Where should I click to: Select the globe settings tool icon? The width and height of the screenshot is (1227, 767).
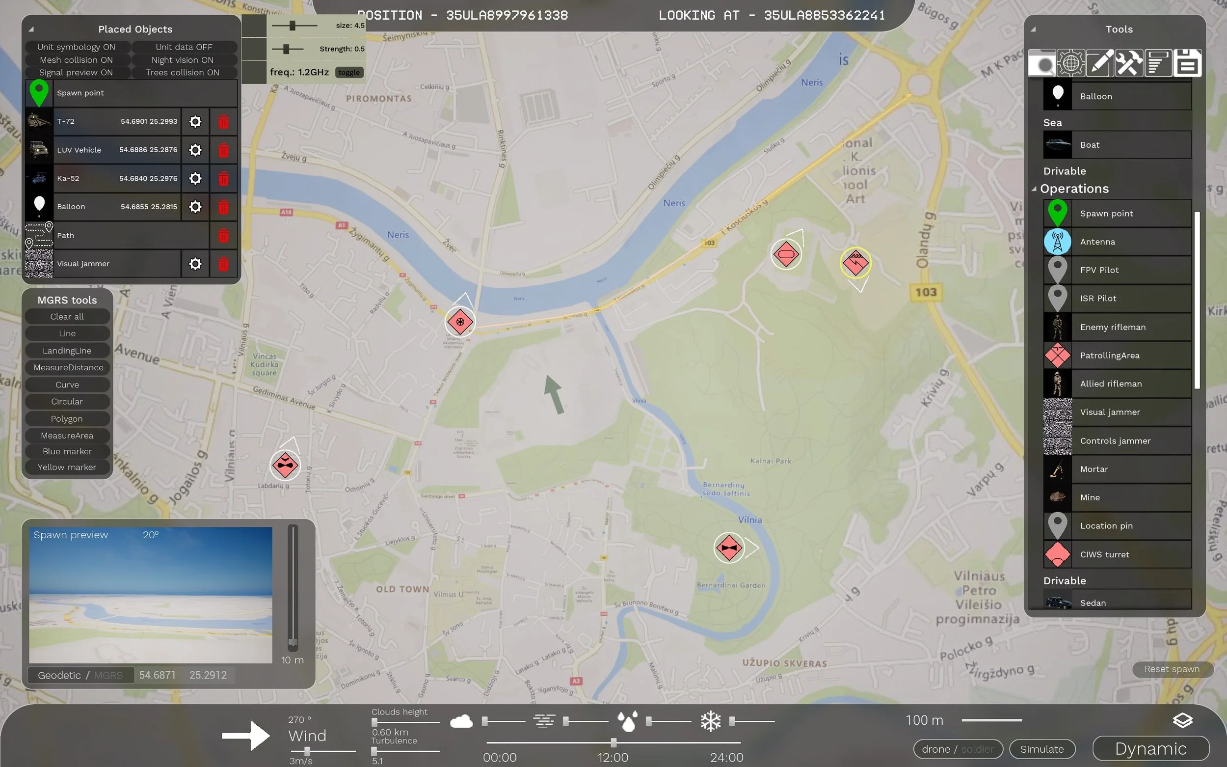(x=1071, y=63)
